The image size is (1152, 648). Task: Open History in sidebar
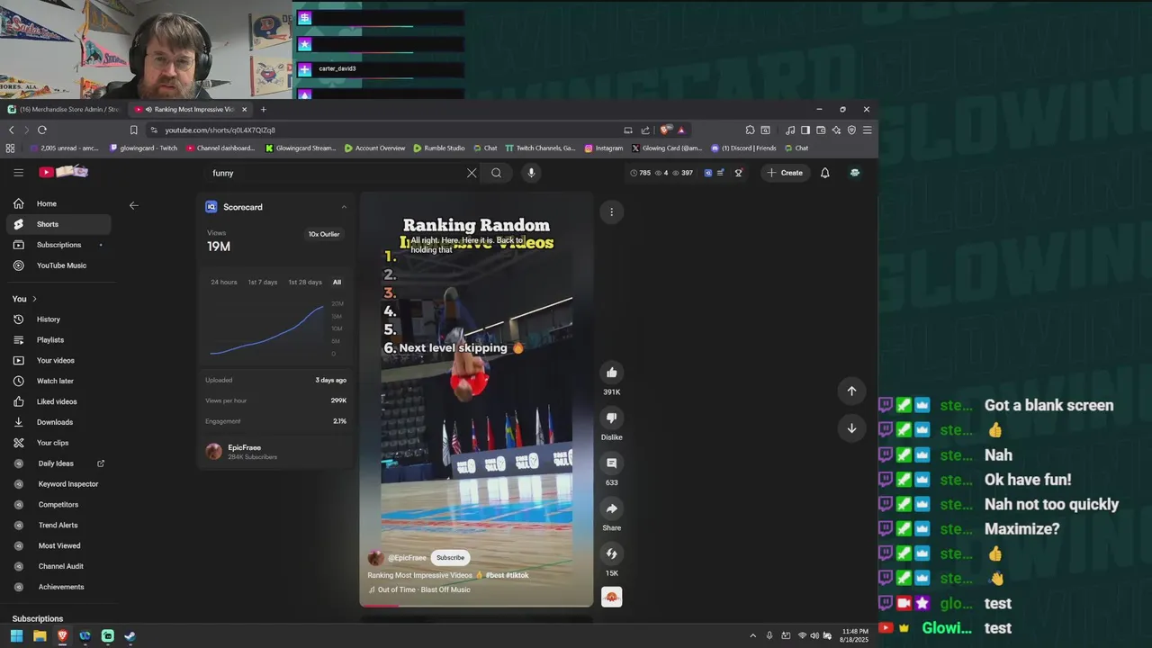coord(58,319)
